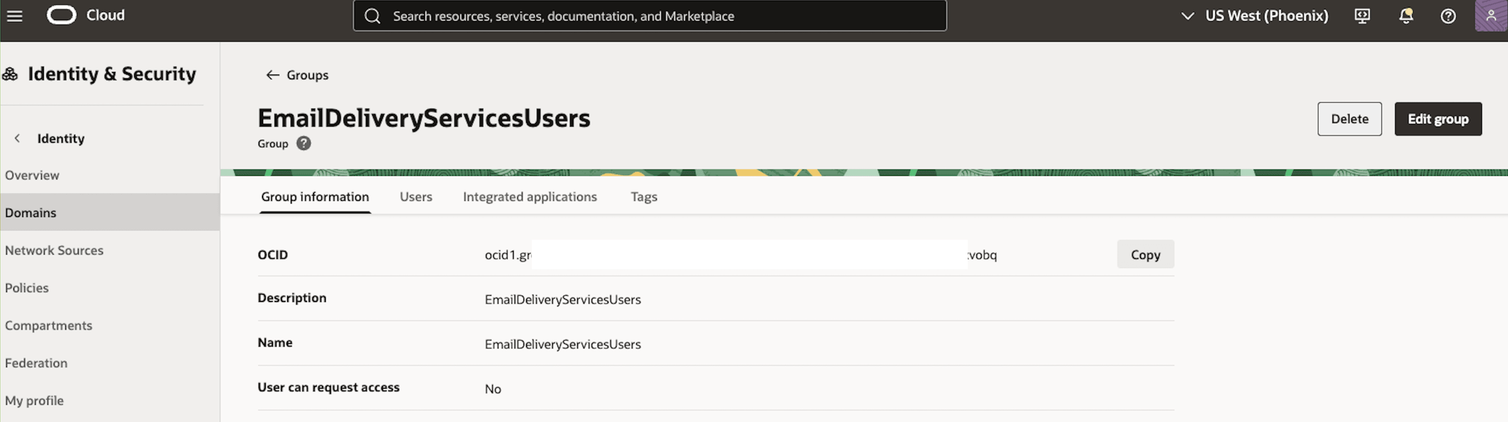Click the Description value EmailDeliveryServicesUsers
This screenshot has width=1508, height=422.
(563, 299)
